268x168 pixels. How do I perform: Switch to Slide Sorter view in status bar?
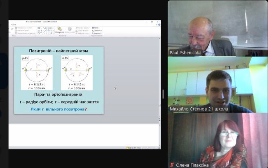coord(129,148)
